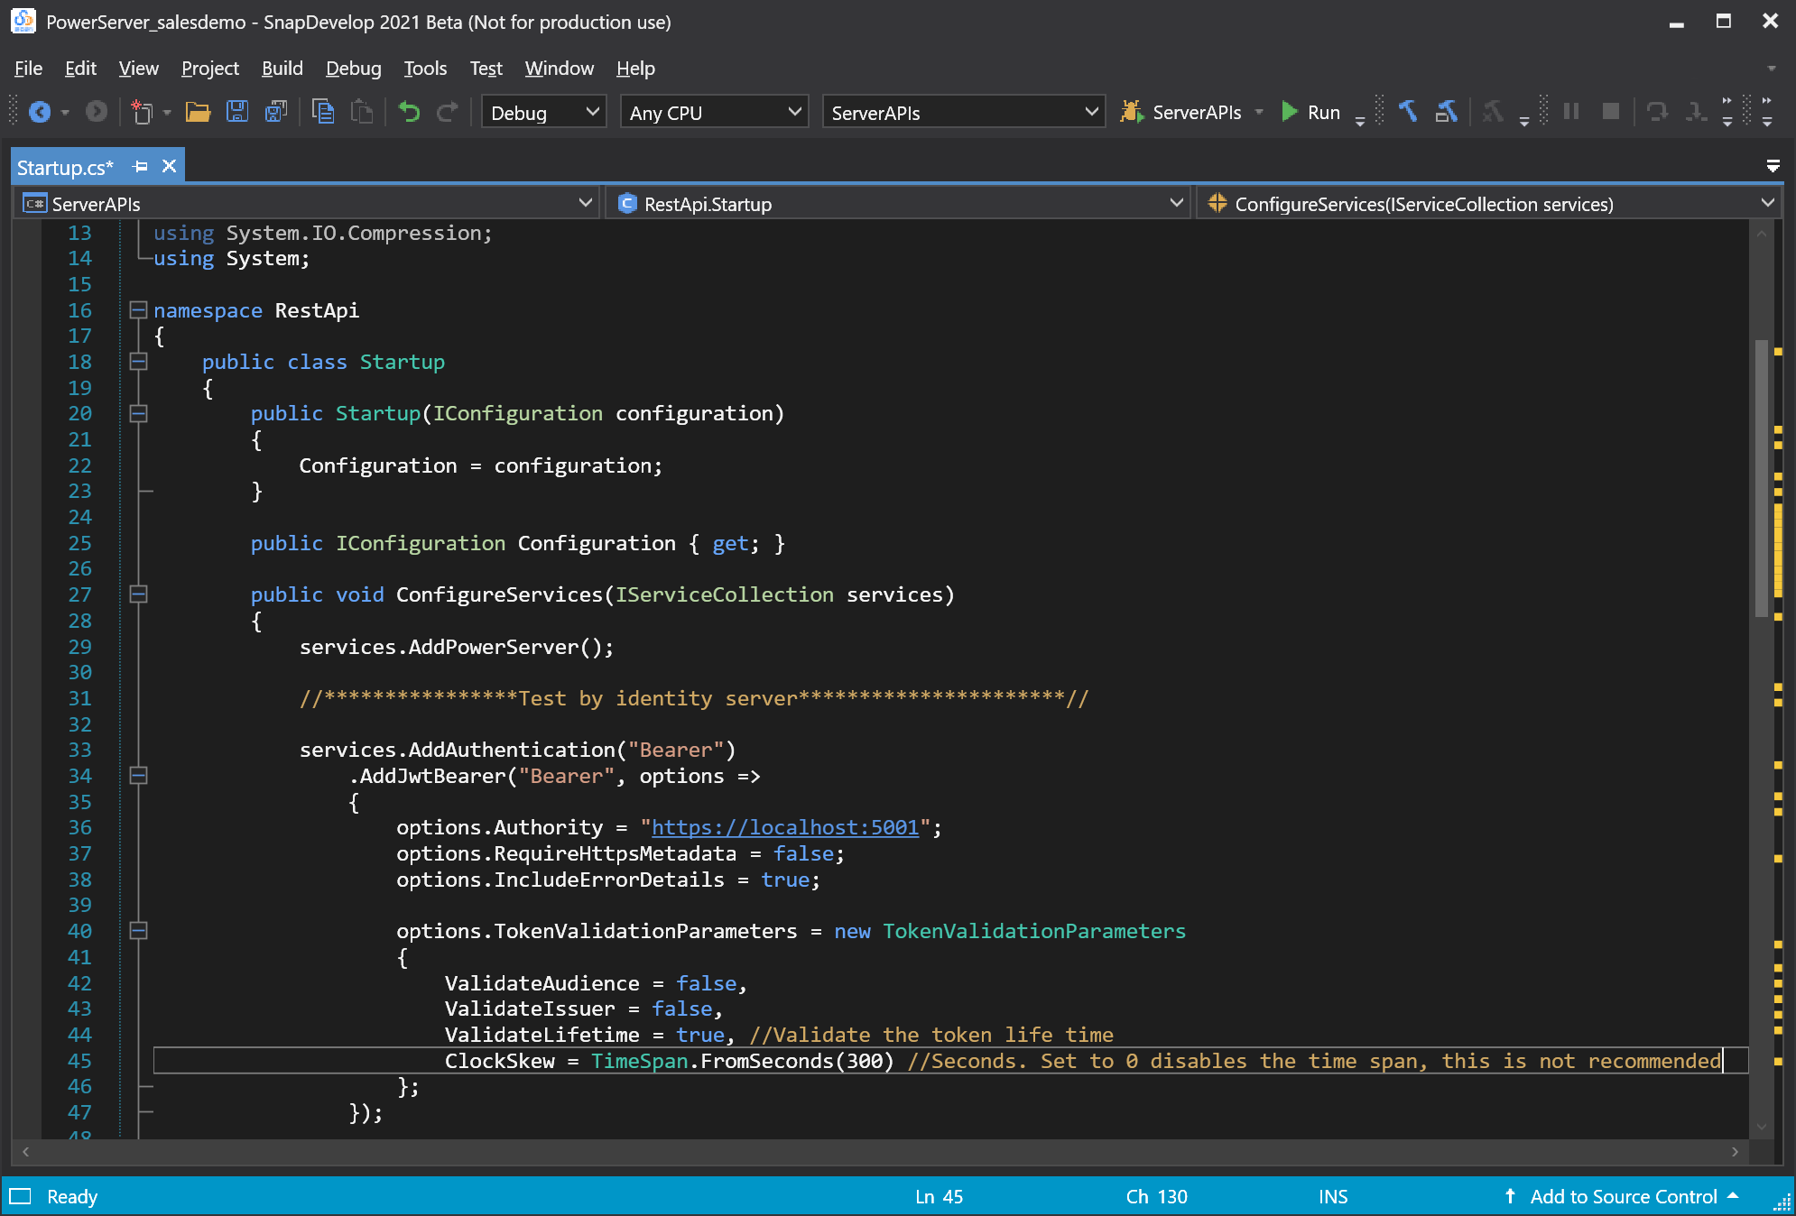This screenshot has height=1216, width=1796.
Task: Place cursor on services.AddPowerServer(); line
Action: pyautogui.click(x=456, y=647)
